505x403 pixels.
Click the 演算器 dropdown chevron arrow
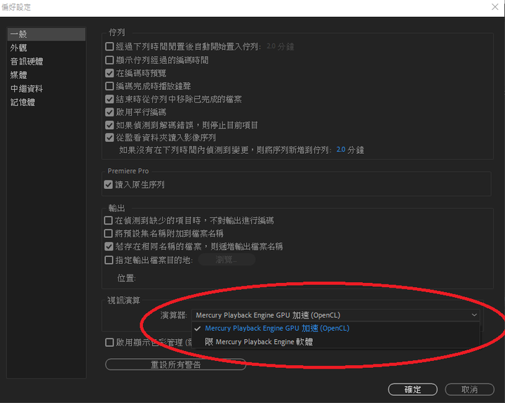474,315
